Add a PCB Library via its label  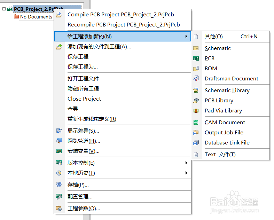pyautogui.click(x=219, y=101)
